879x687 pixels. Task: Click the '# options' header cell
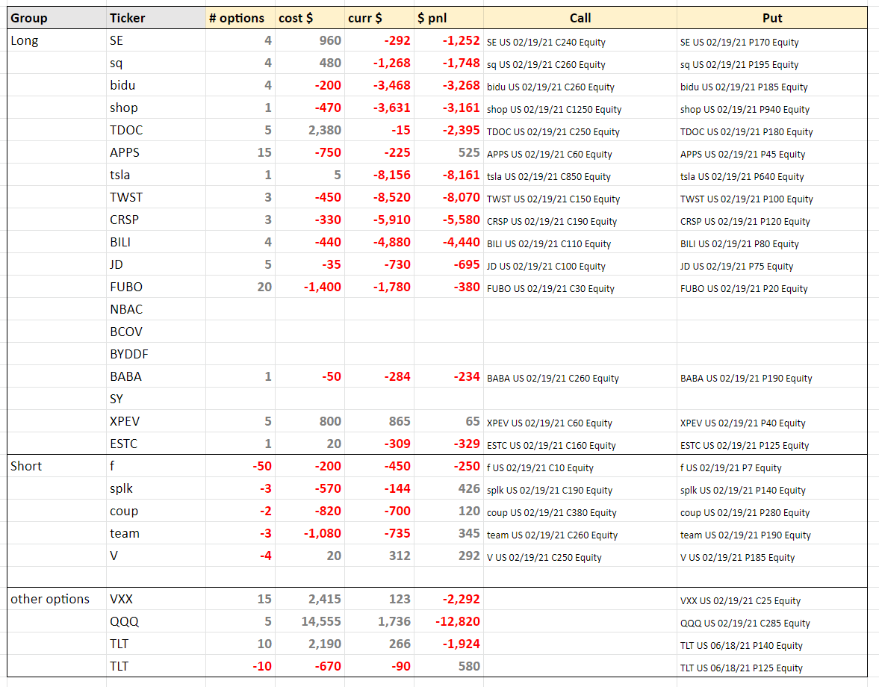240,18
